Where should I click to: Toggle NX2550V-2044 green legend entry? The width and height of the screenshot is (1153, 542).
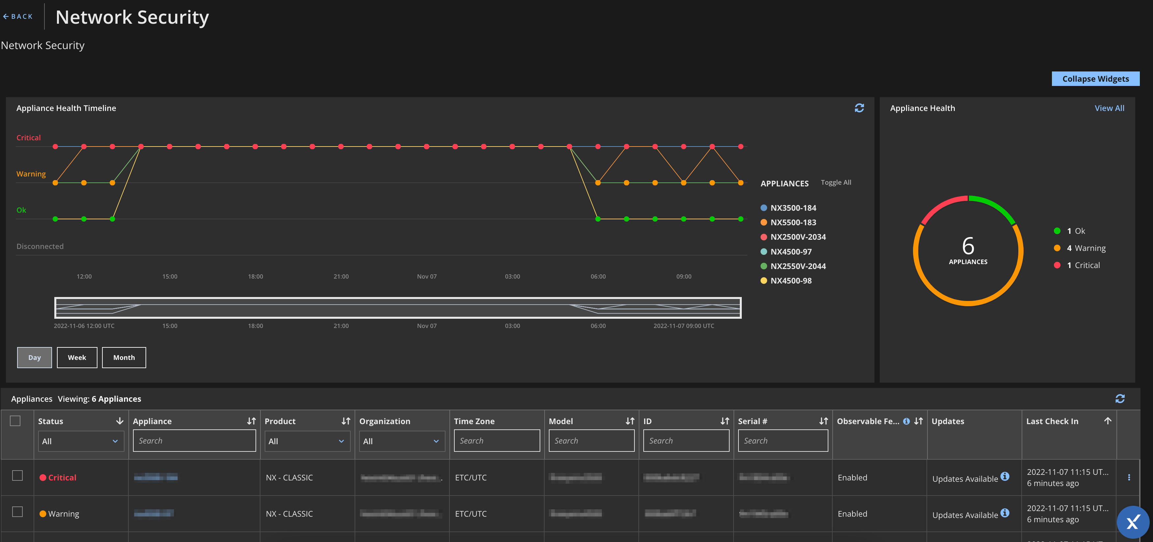[x=793, y=266]
